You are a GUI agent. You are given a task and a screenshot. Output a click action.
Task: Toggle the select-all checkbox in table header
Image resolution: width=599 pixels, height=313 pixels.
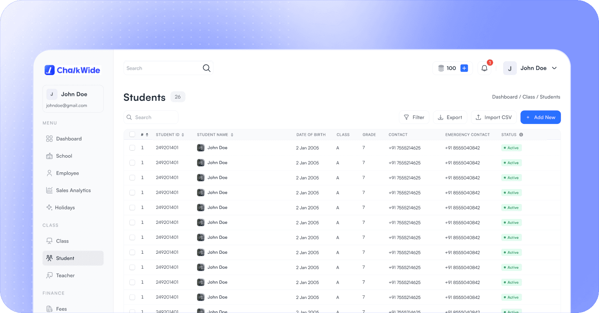132,134
